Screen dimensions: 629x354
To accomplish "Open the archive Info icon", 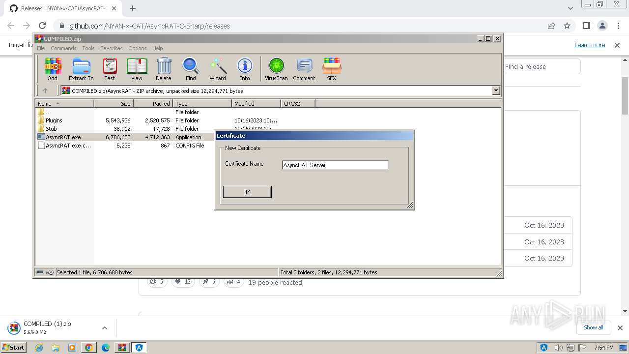I will point(245,69).
